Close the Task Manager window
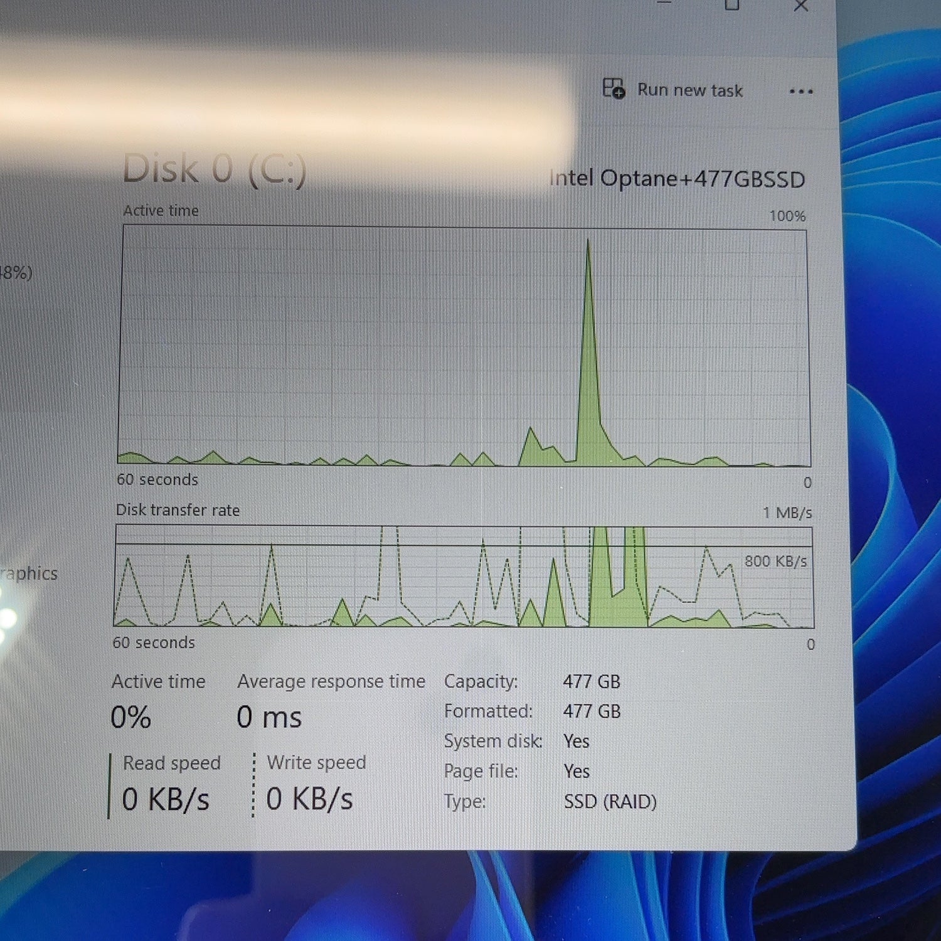 tap(800, 6)
